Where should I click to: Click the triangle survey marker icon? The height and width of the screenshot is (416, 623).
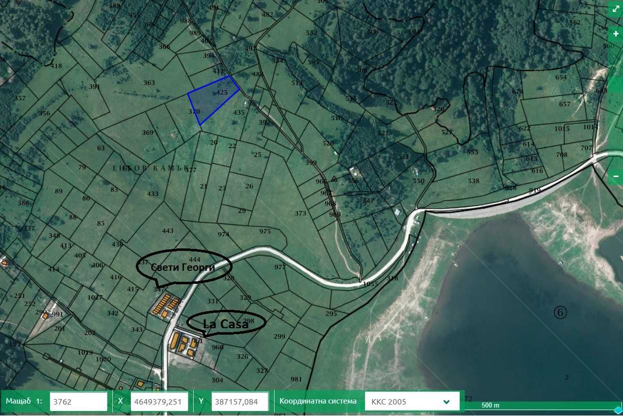pyautogui.click(x=334, y=179)
